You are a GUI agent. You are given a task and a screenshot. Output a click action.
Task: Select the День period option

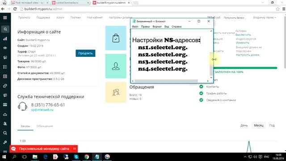pos(244,125)
